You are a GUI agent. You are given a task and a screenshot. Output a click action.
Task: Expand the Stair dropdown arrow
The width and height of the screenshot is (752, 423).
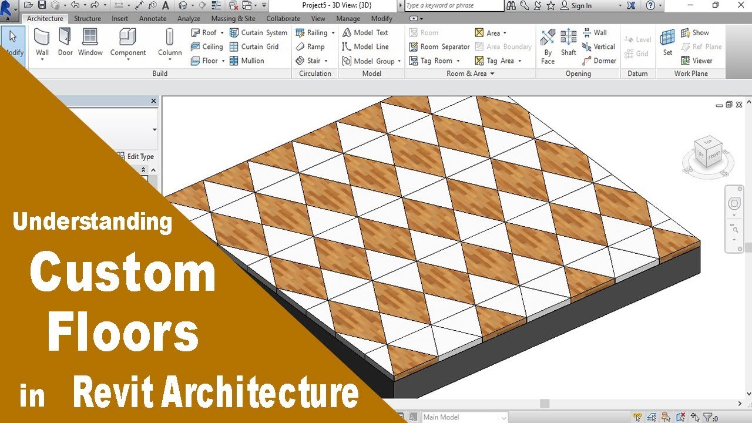[x=326, y=61]
